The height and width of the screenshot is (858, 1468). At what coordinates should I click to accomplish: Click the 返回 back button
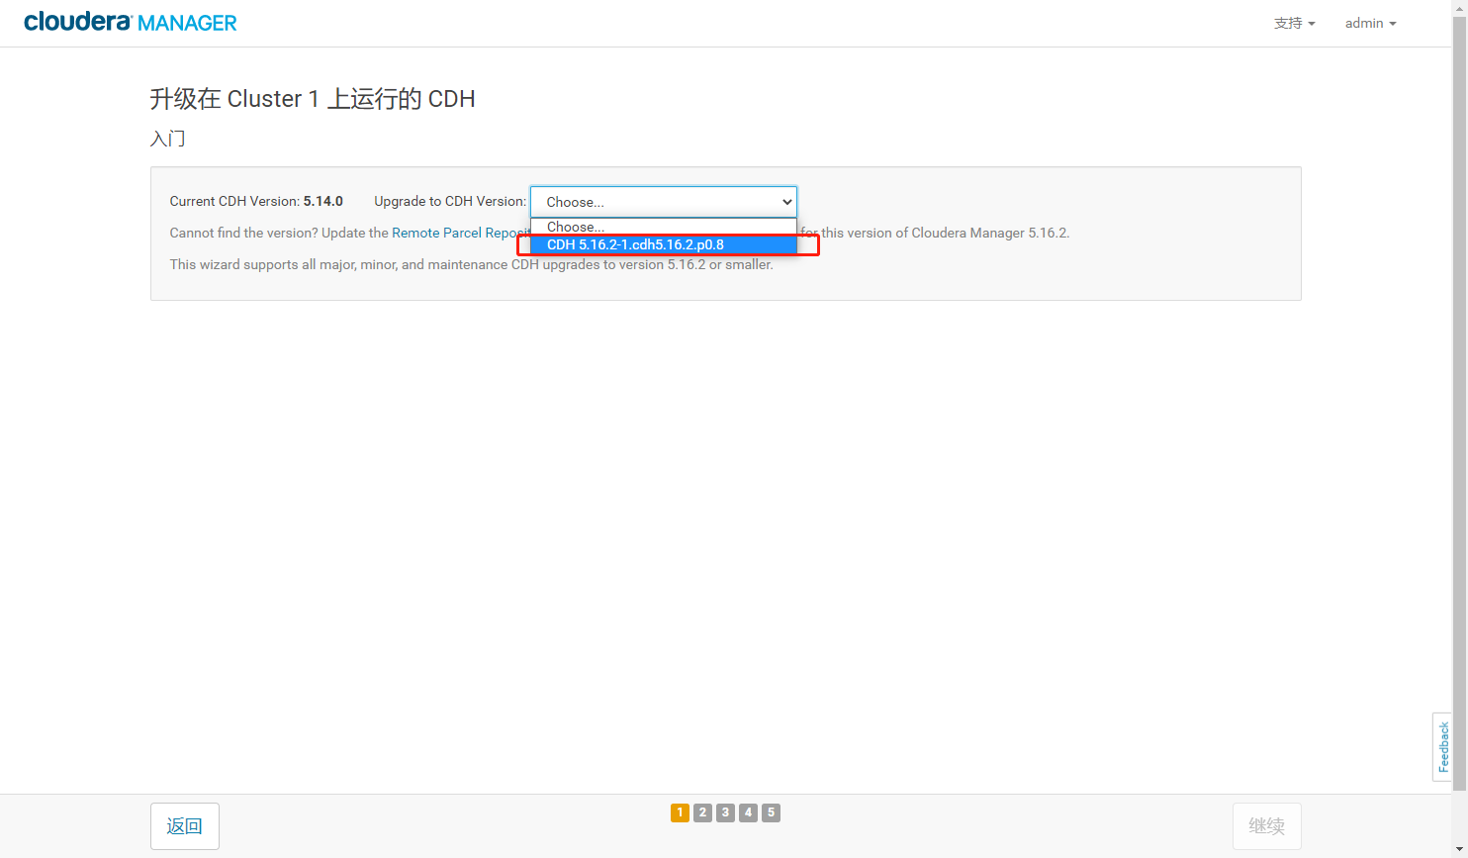tap(185, 826)
